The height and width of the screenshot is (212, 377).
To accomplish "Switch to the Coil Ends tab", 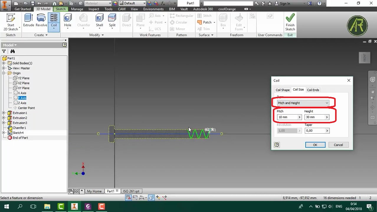I will pyautogui.click(x=313, y=90).
